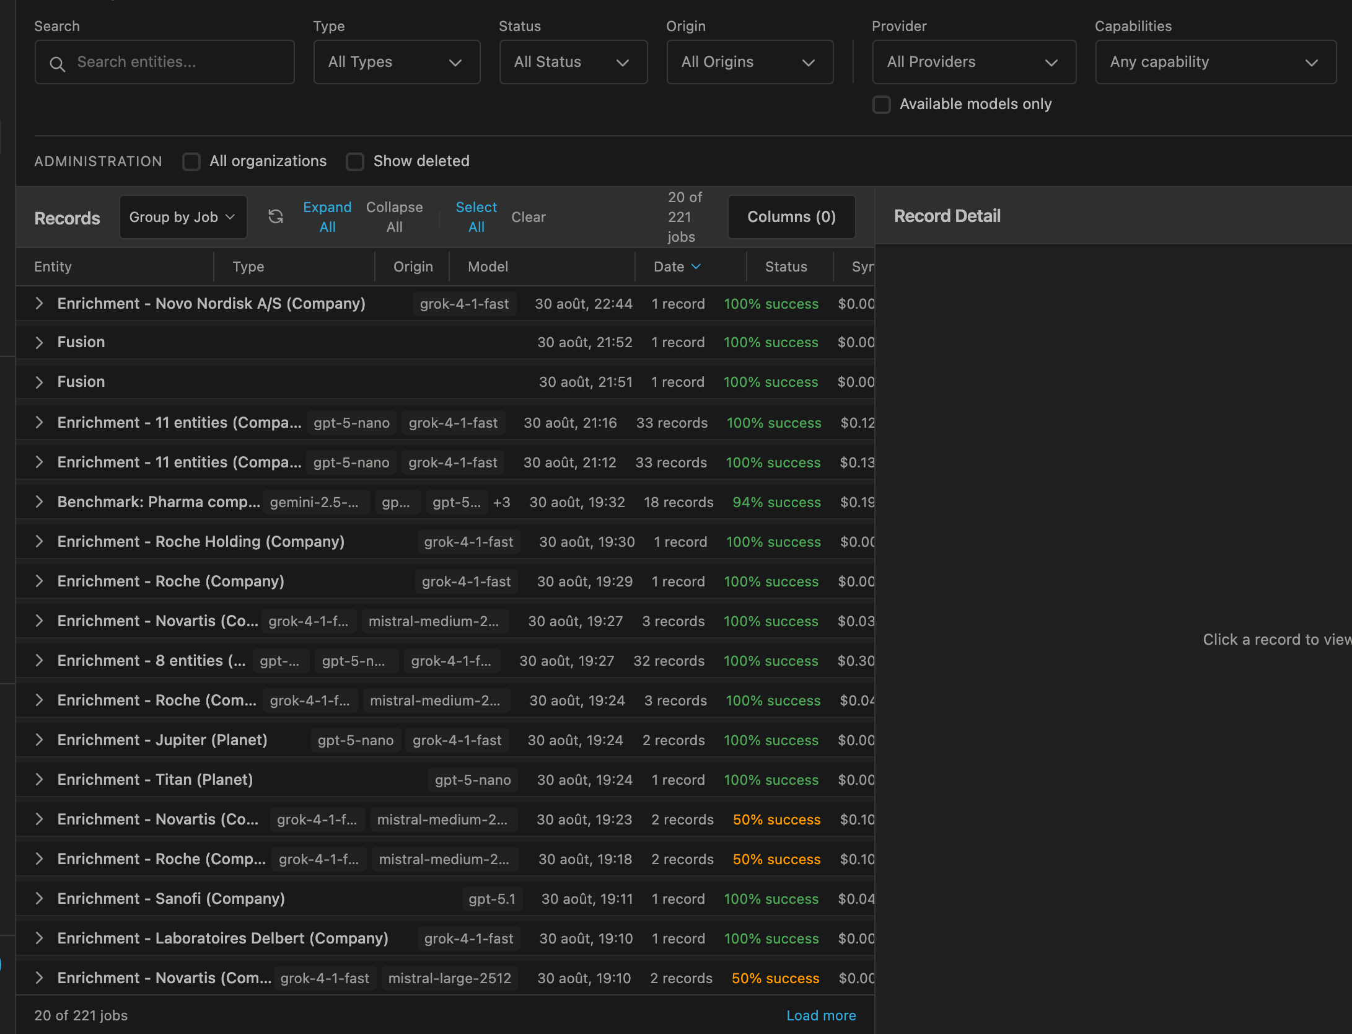The image size is (1352, 1034).
Task: Open the All Types dropdown
Action: click(397, 62)
